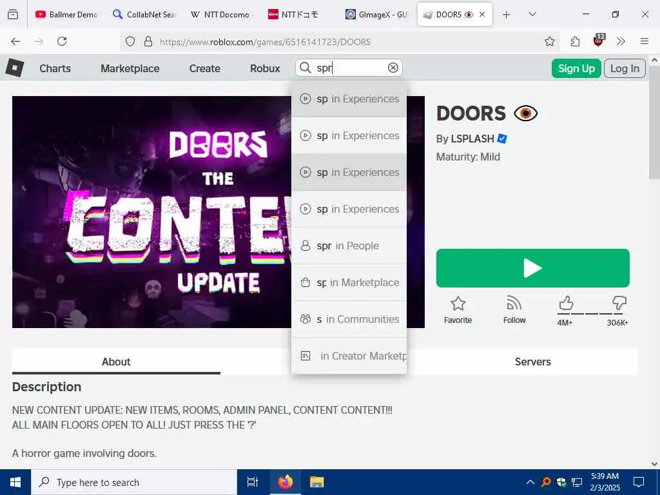Open the Marketplace menu
This screenshot has height=495, width=660.
[130, 68]
